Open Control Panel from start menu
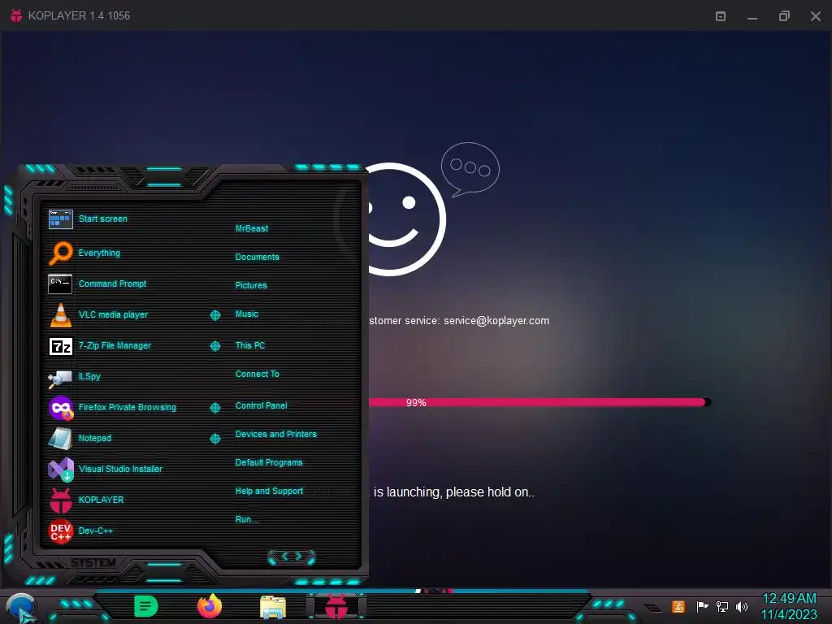The width and height of the screenshot is (832, 624). pos(261,406)
